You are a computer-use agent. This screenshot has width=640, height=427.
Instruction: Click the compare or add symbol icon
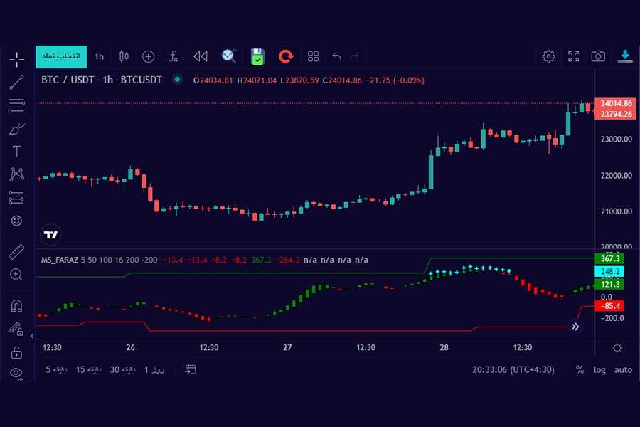(x=148, y=56)
